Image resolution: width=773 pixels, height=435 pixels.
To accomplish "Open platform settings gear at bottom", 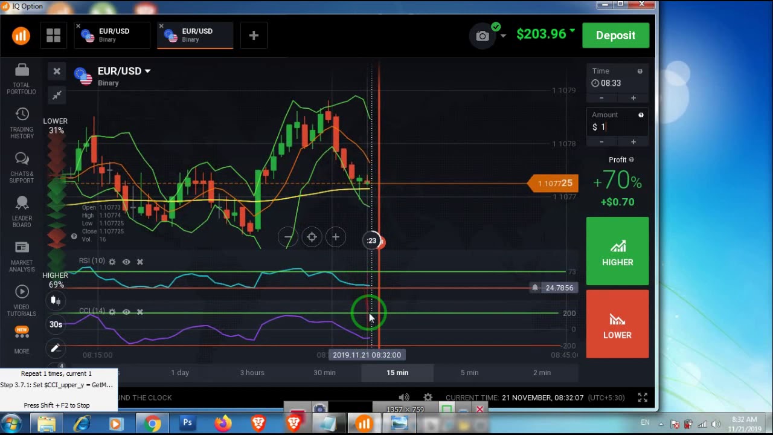I will 428,397.
